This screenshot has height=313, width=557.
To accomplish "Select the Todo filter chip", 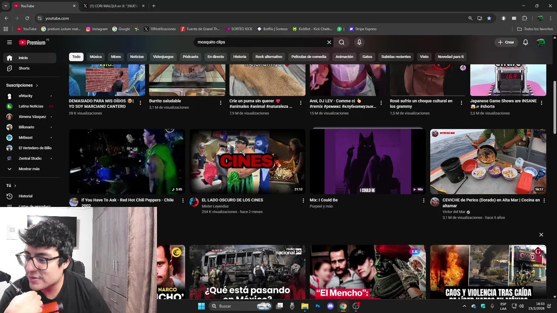I will coord(76,57).
